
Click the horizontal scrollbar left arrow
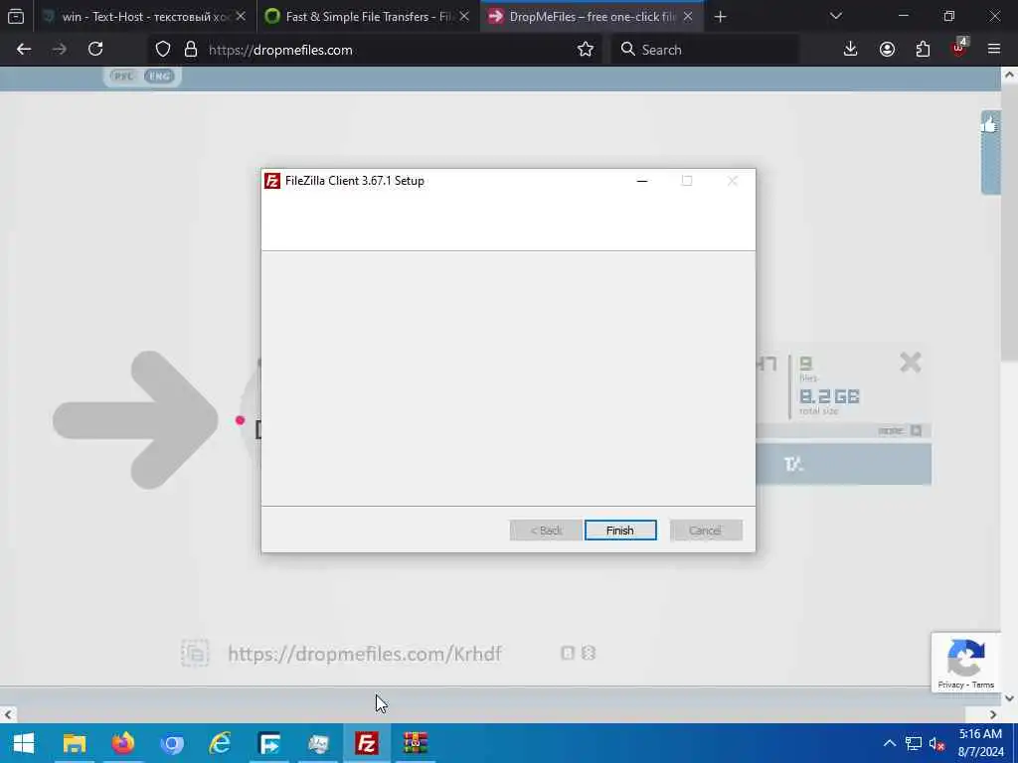click(8, 714)
